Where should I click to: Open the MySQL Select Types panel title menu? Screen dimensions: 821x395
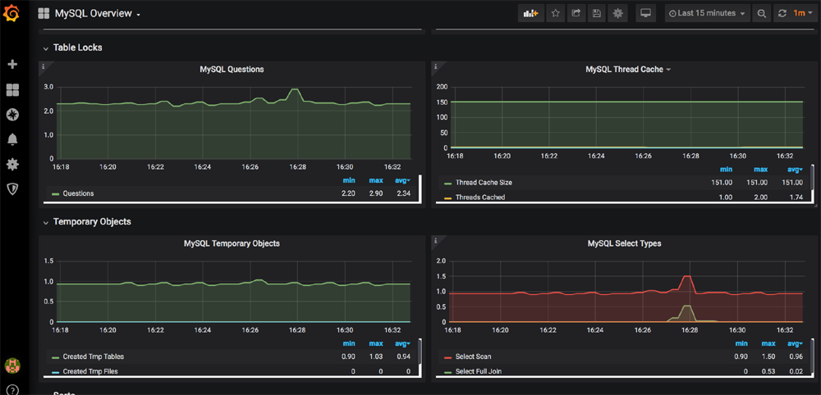624,243
